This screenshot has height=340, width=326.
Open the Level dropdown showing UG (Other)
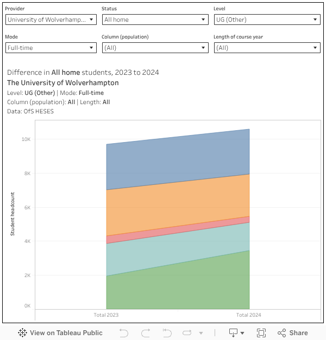[267, 20]
